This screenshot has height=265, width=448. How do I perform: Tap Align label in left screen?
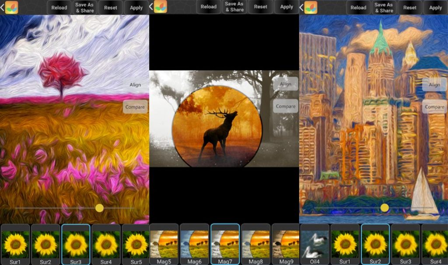coord(135,85)
